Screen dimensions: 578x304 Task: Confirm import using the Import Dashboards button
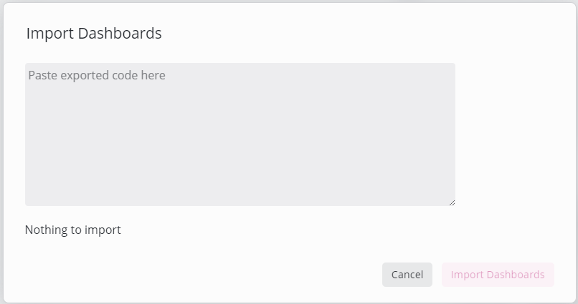pyautogui.click(x=497, y=275)
